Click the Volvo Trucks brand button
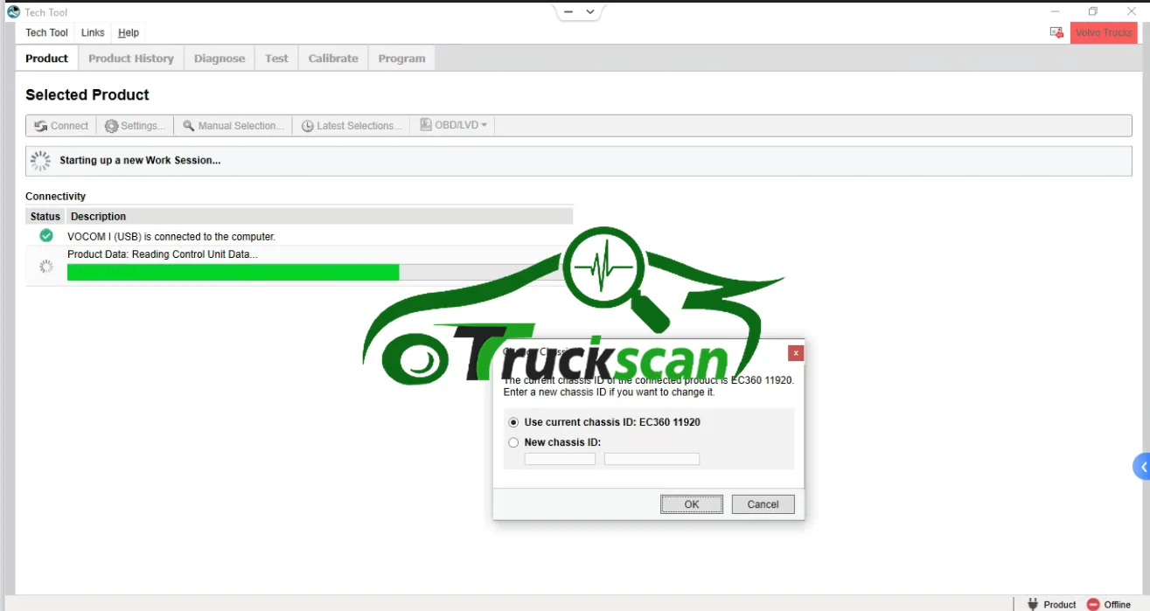 coord(1104,32)
